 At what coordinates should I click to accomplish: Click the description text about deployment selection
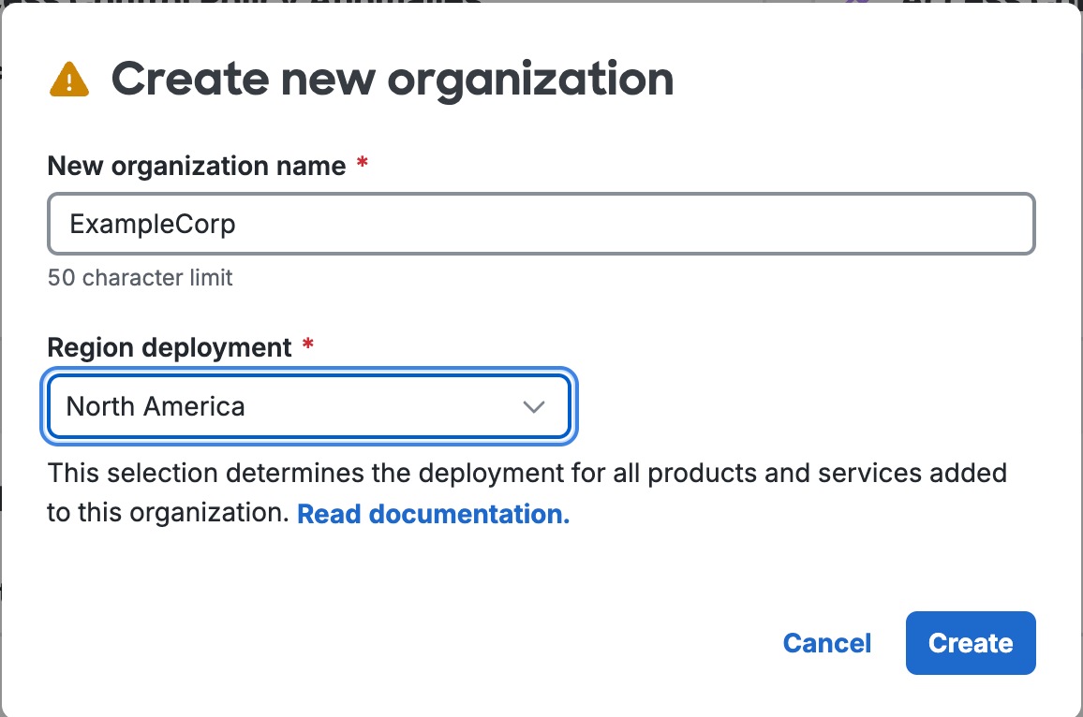(x=527, y=474)
